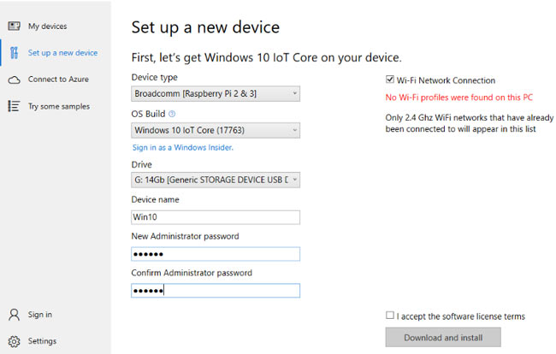Screen dimensions: 556x354
Task: Go to Connect to Azure
Action: tap(58, 80)
